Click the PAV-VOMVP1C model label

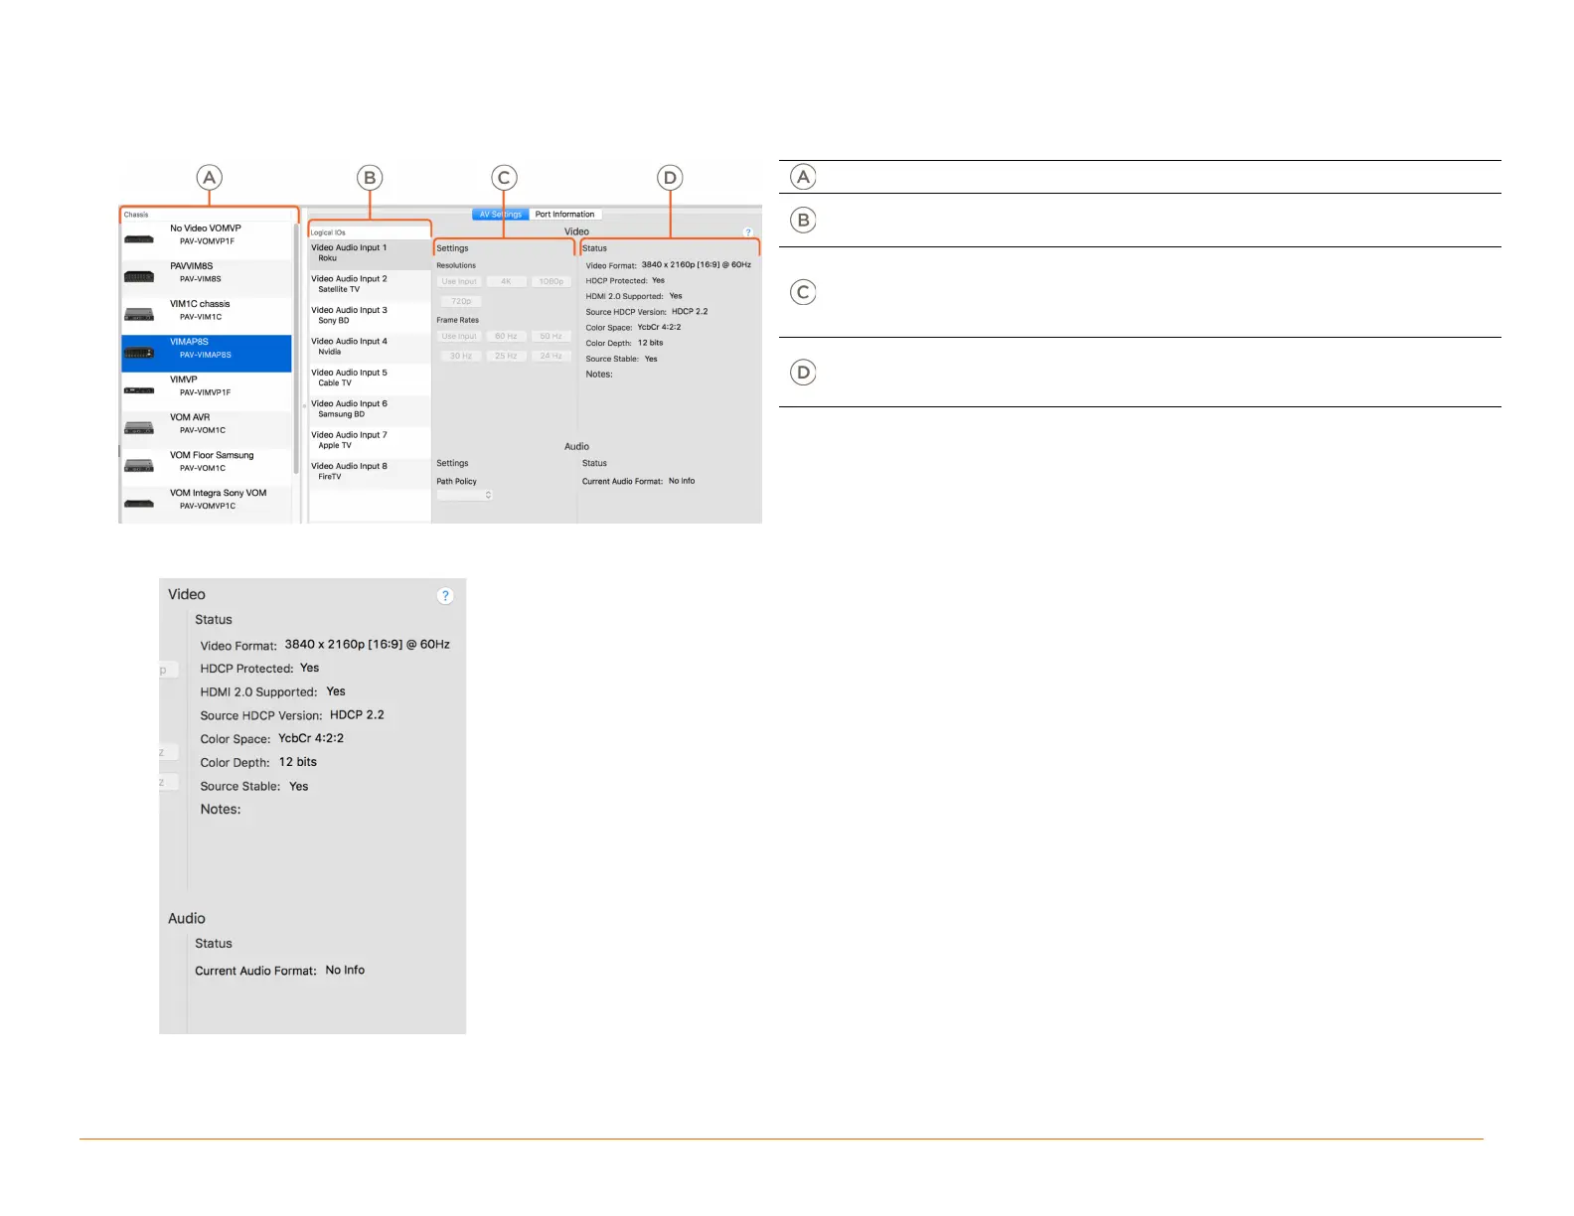click(208, 506)
